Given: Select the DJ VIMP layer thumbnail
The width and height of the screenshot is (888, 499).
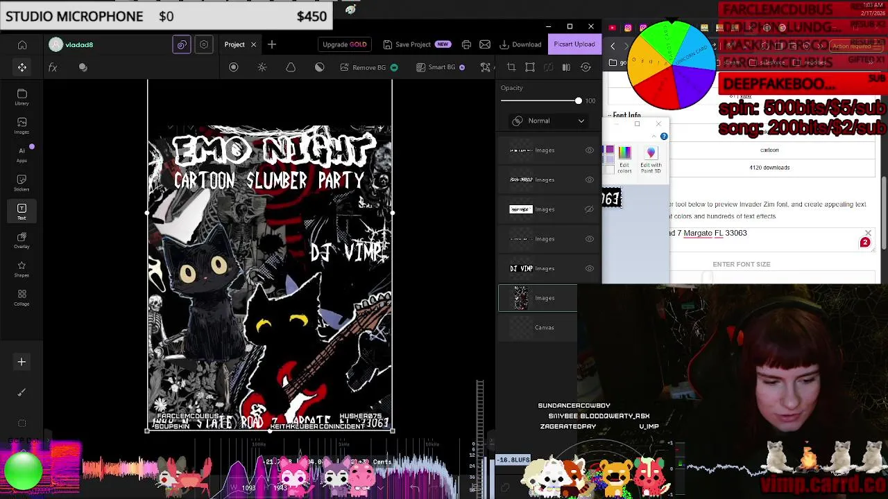Looking at the screenshot, I should 522,268.
